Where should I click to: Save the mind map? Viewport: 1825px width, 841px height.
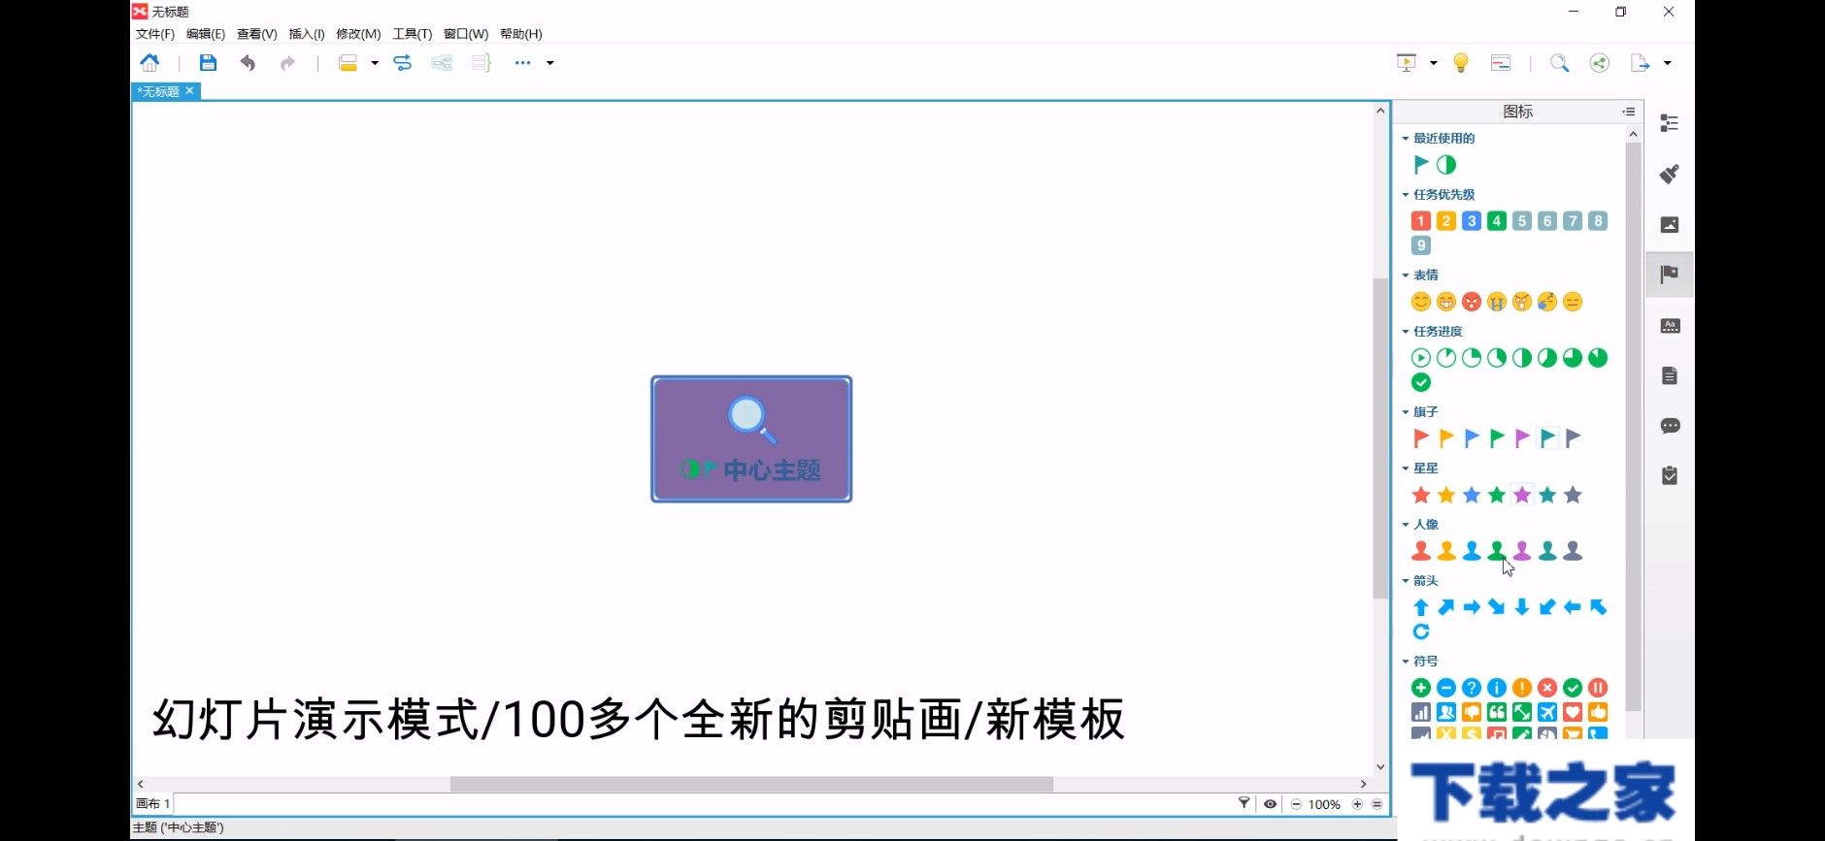tap(208, 63)
